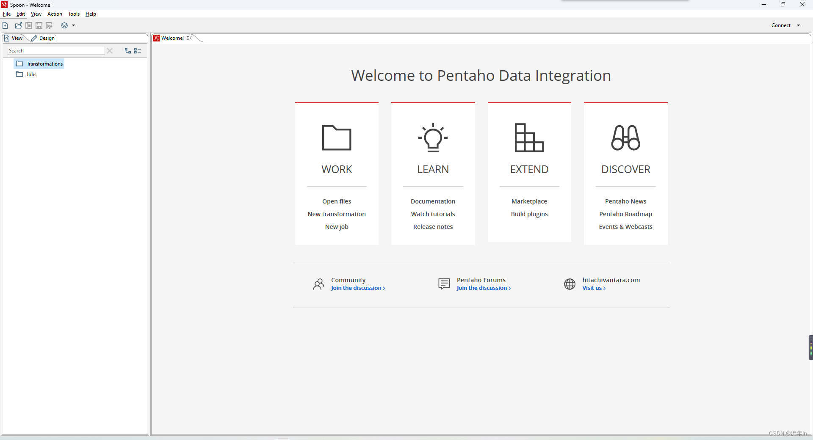The height and width of the screenshot is (440, 813).
Task: Click the DISCOVER heading
Action: pyautogui.click(x=625, y=169)
